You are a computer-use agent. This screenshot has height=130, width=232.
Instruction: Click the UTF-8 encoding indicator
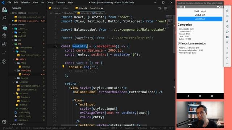point(114,128)
